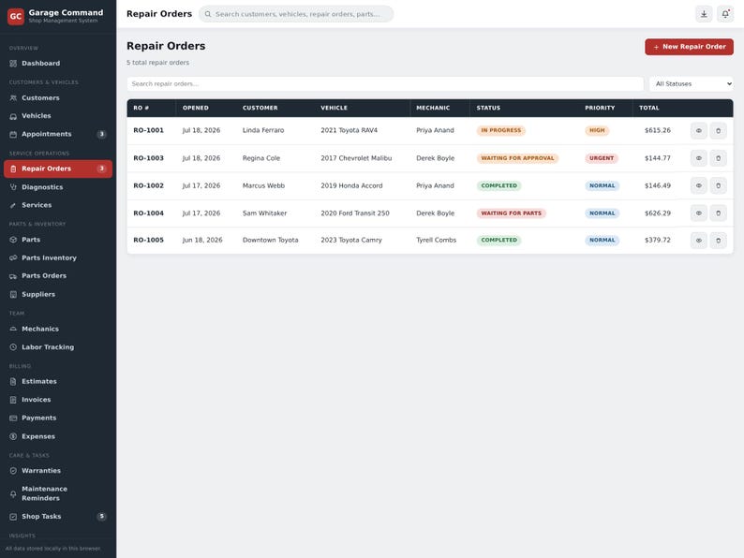Click the High priority badge
This screenshot has height=558, width=744.
pyautogui.click(x=597, y=130)
